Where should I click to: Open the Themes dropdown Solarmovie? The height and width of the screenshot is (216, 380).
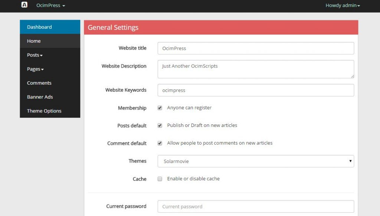[256, 161]
